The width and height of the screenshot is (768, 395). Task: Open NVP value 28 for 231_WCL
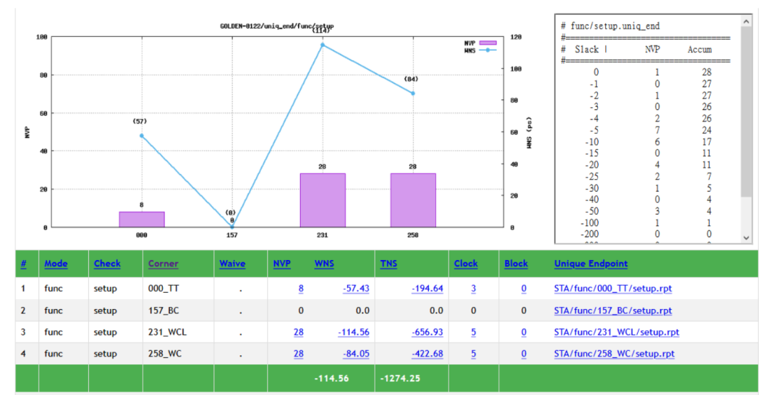[298, 332]
